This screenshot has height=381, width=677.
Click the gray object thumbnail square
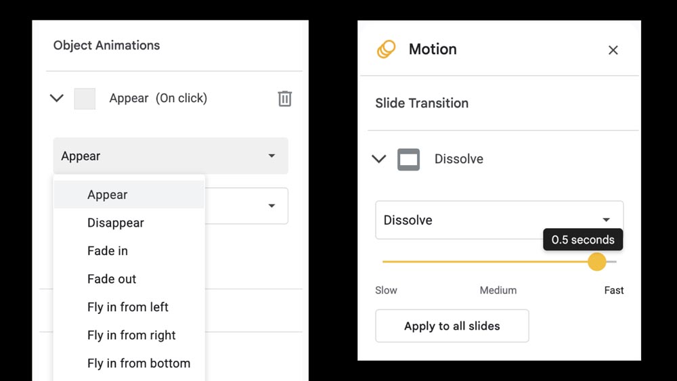[x=85, y=99]
